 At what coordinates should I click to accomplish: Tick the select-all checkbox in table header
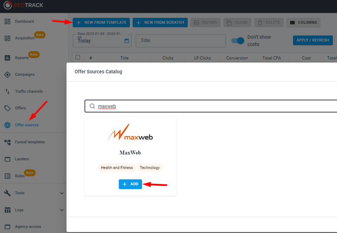[78, 57]
